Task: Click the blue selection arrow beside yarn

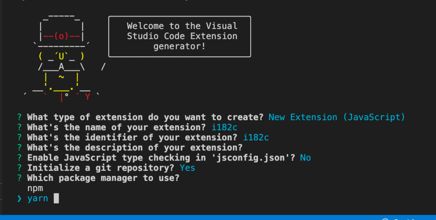Action: click(x=19, y=198)
